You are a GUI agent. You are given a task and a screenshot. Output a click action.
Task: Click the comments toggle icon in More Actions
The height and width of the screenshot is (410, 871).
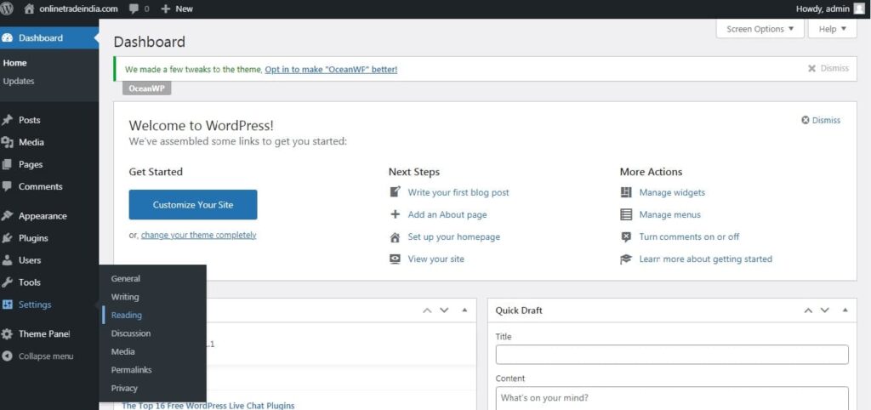626,236
